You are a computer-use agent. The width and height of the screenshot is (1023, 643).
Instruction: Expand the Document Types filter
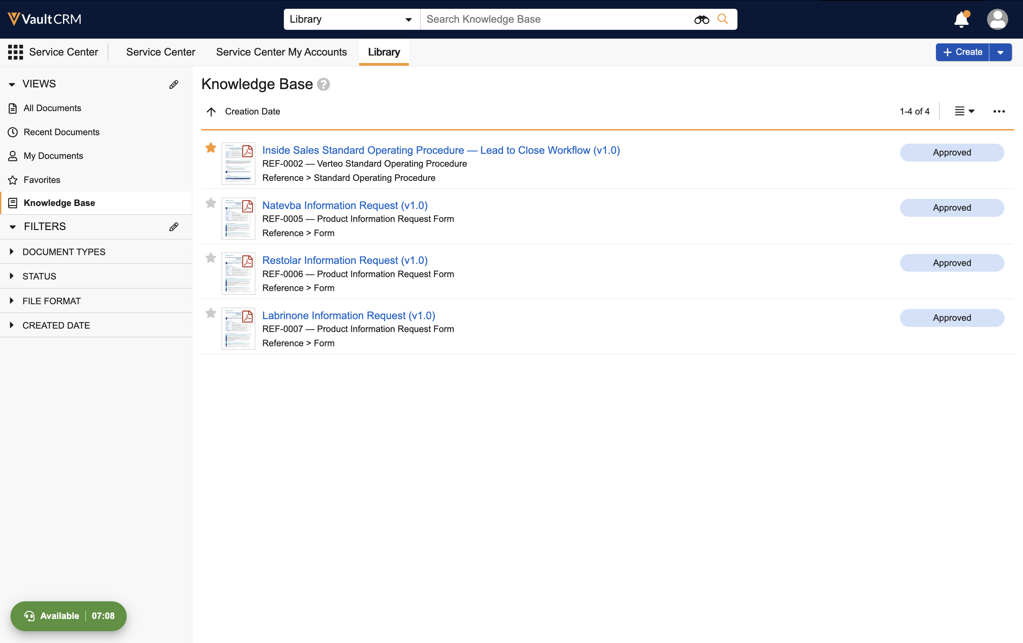point(64,252)
